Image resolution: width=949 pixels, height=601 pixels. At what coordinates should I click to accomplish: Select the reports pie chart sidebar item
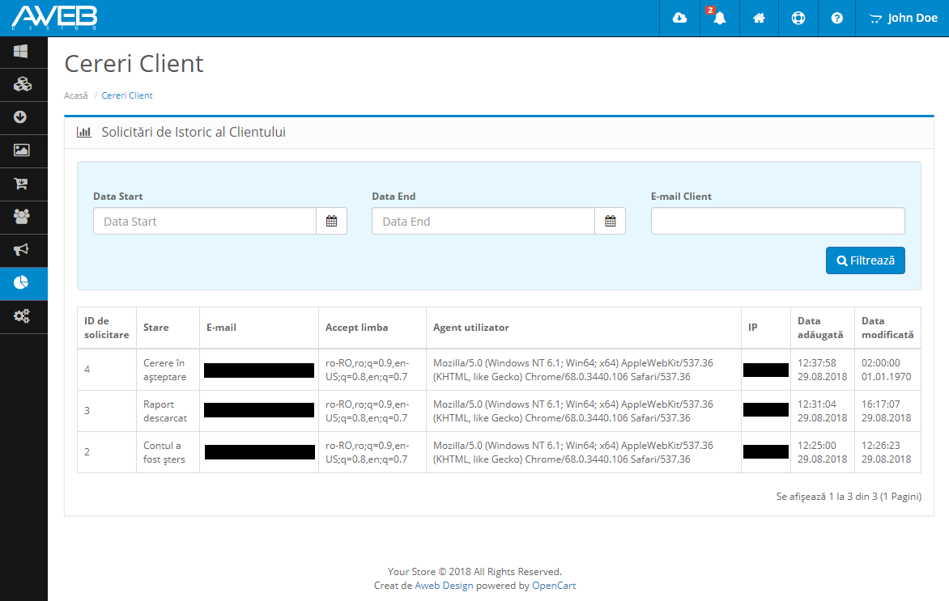[22, 283]
